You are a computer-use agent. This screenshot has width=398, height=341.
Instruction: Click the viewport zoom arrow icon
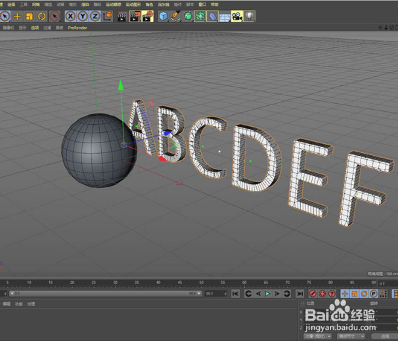tap(386, 28)
